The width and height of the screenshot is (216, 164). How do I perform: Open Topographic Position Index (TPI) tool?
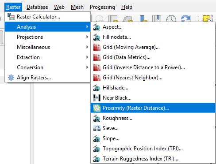tap(153, 149)
